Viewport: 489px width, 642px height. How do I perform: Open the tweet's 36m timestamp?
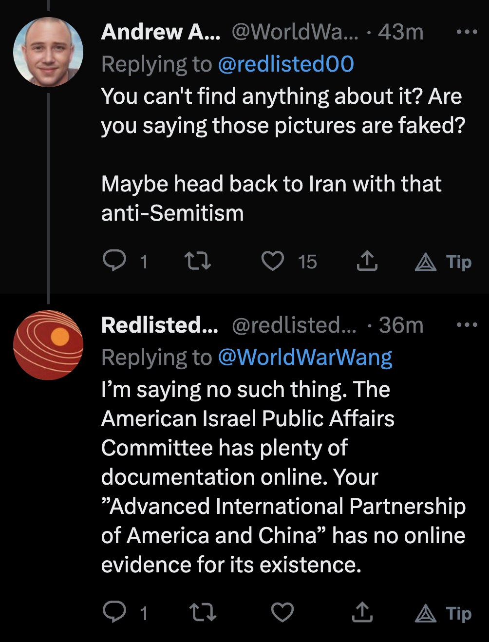click(401, 325)
